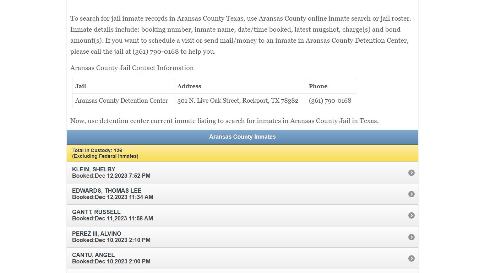
Task: Open CANTU, ANGEL inmate record
Action: [x=242, y=258]
